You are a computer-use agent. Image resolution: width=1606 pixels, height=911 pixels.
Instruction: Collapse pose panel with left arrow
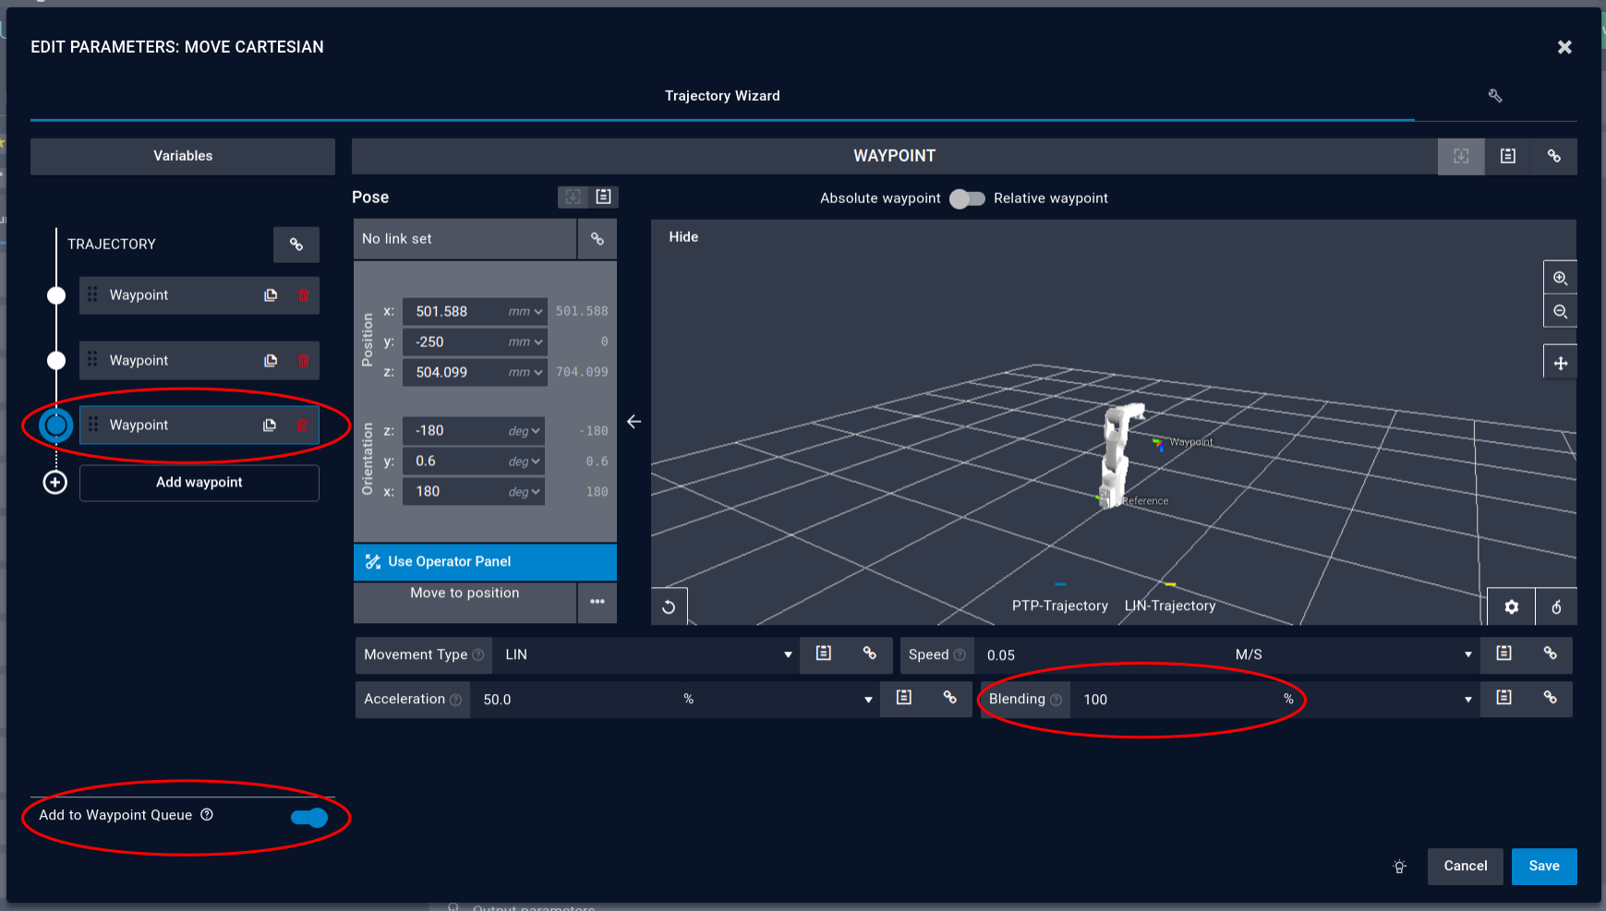click(634, 422)
